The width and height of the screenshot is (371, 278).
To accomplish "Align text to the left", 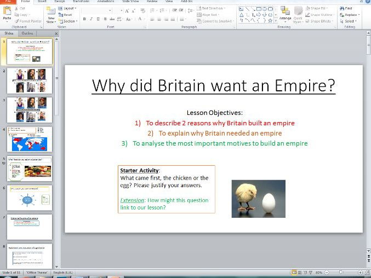I will pos(152,19).
